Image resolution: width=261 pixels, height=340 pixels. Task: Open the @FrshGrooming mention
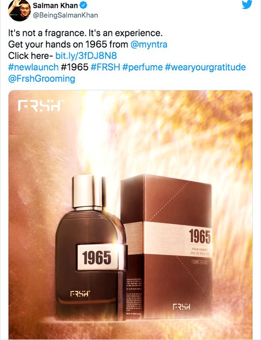(x=42, y=79)
